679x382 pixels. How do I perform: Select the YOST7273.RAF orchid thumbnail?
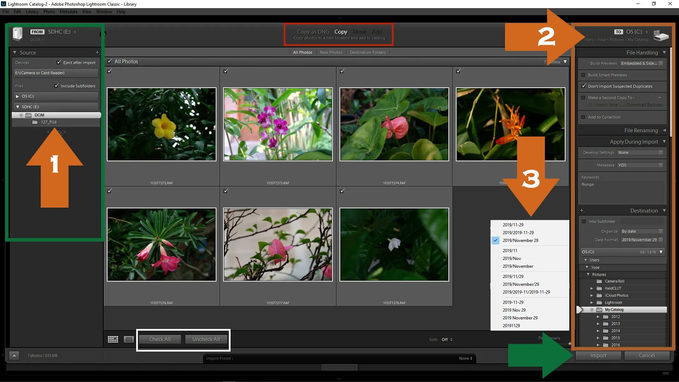click(278, 124)
